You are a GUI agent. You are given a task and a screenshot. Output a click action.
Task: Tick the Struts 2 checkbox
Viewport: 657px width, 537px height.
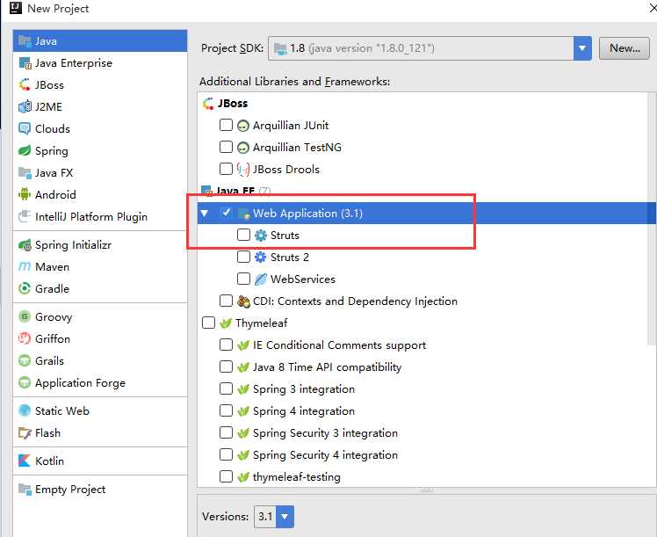pos(243,257)
